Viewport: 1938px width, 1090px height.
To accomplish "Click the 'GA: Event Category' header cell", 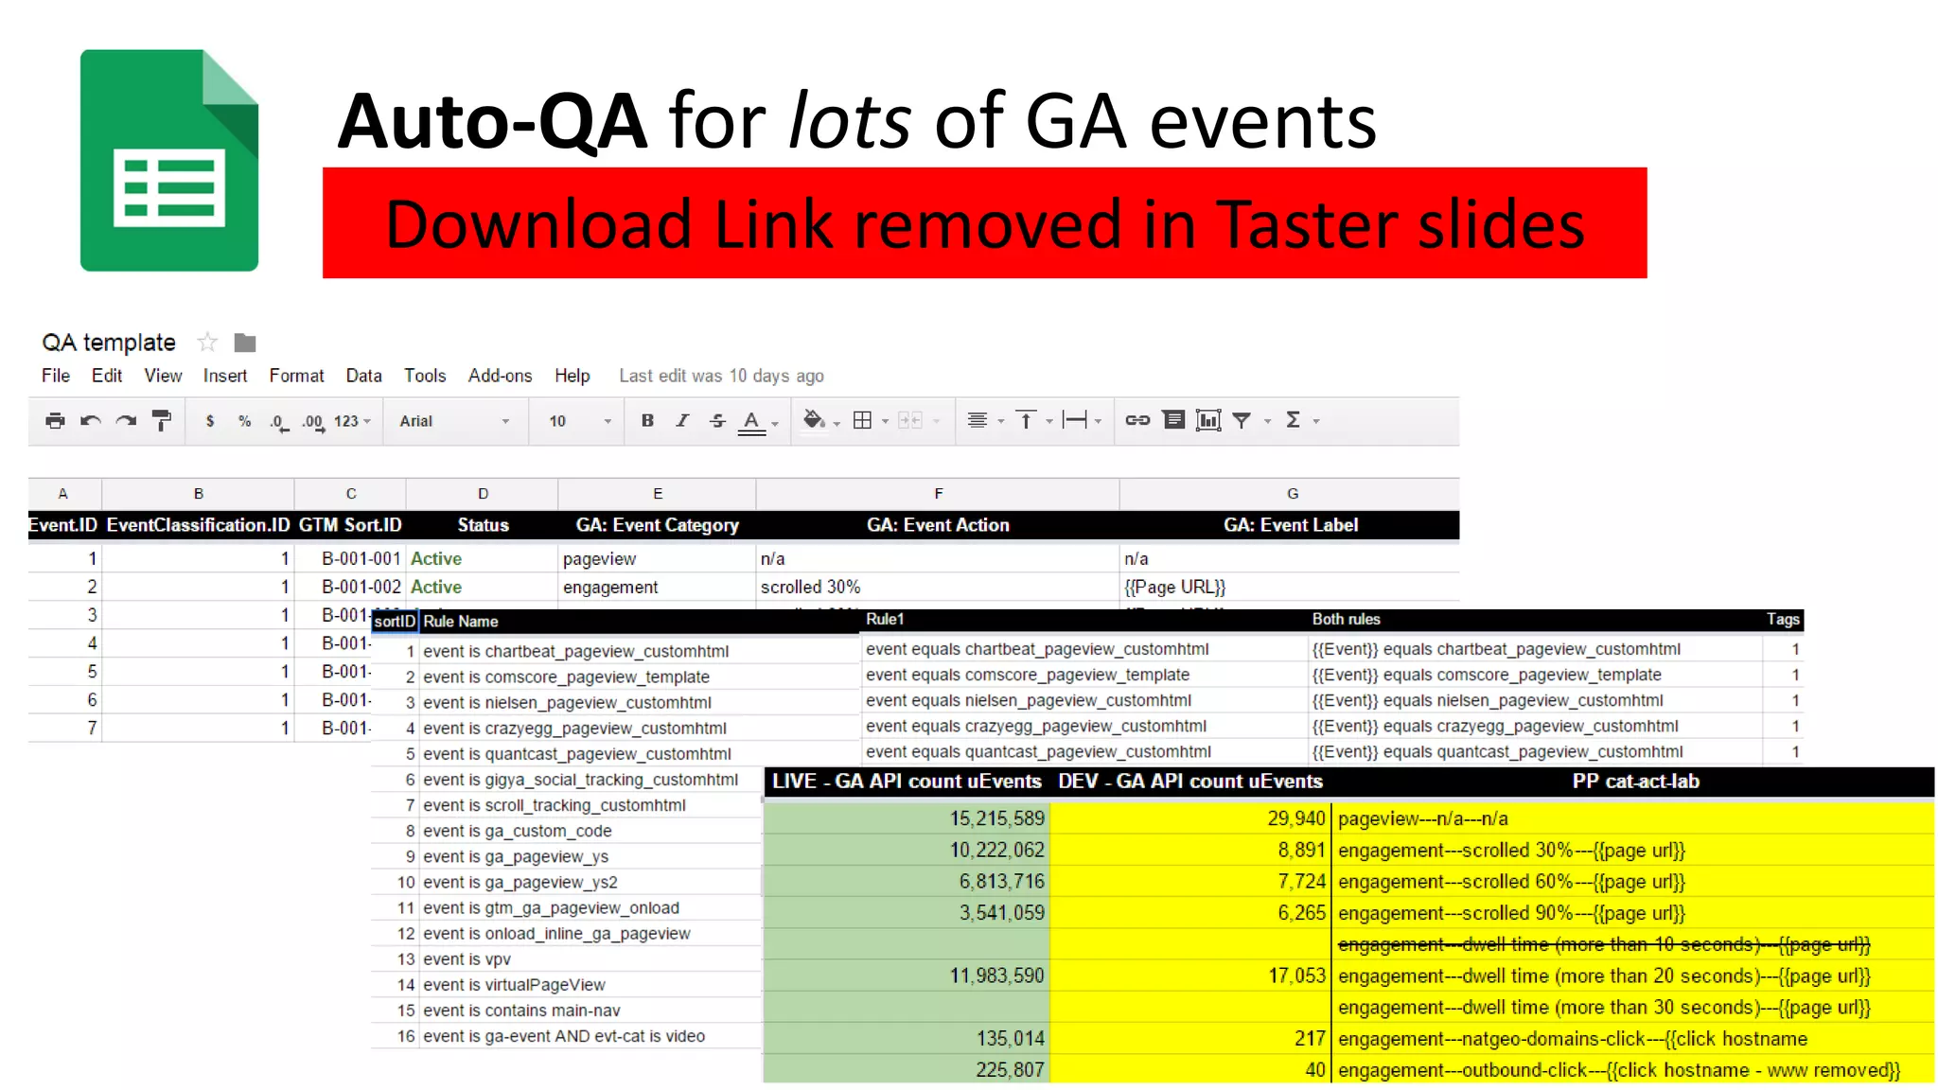I will 657,525.
